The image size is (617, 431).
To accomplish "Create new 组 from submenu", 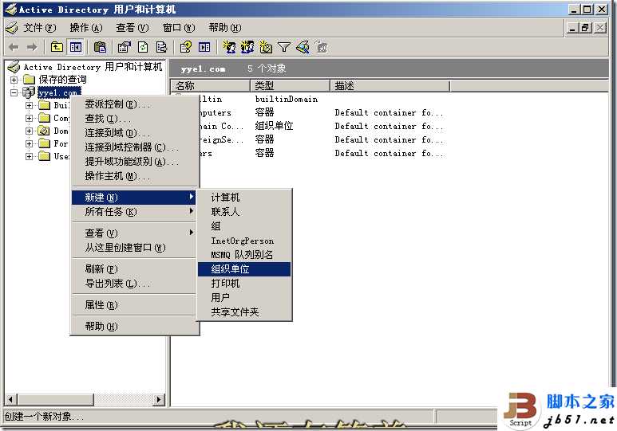I will click(244, 226).
